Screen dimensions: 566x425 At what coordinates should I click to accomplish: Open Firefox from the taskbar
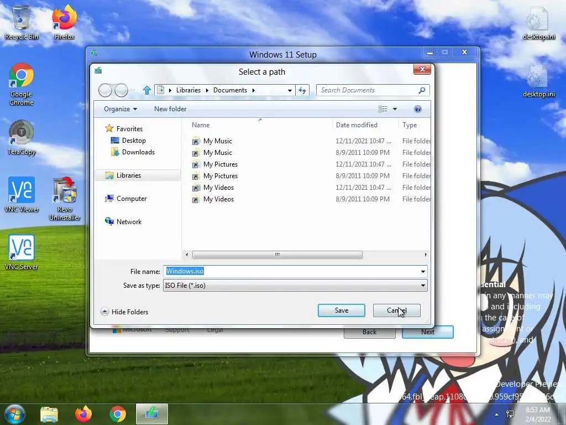pyautogui.click(x=83, y=414)
